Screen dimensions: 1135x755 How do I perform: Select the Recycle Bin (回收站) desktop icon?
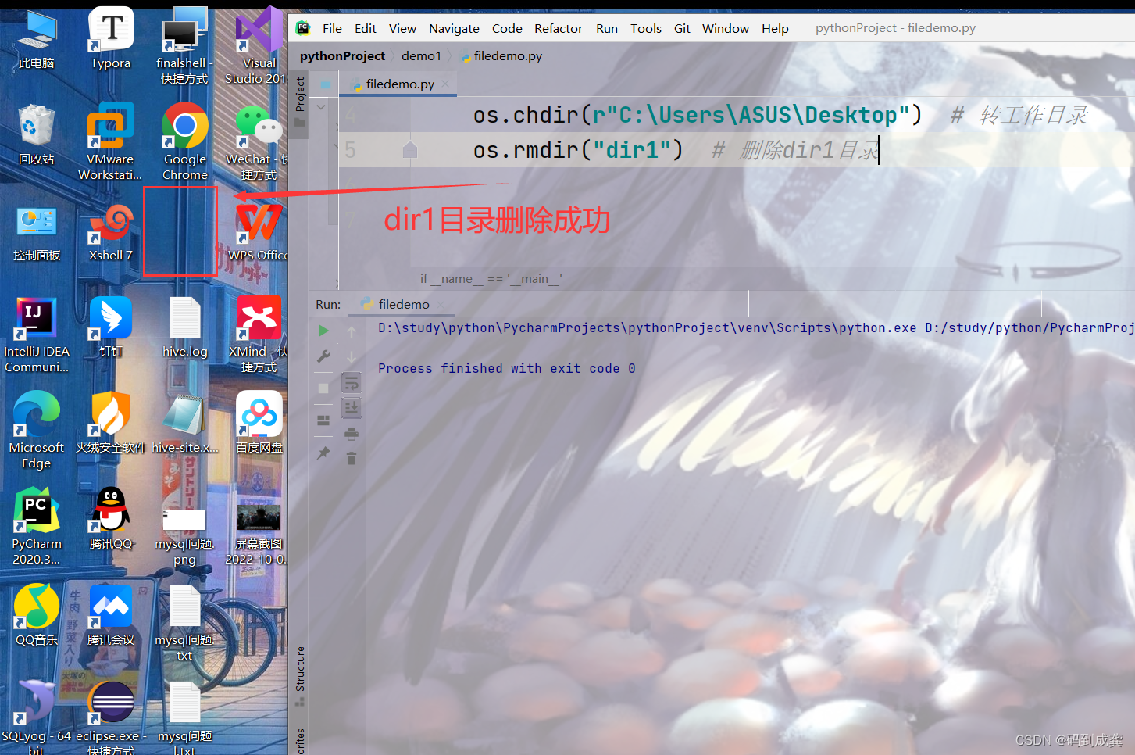tap(37, 134)
